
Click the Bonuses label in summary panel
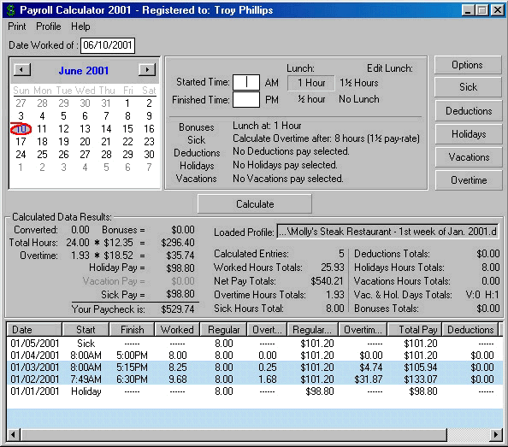click(x=197, y=127)
